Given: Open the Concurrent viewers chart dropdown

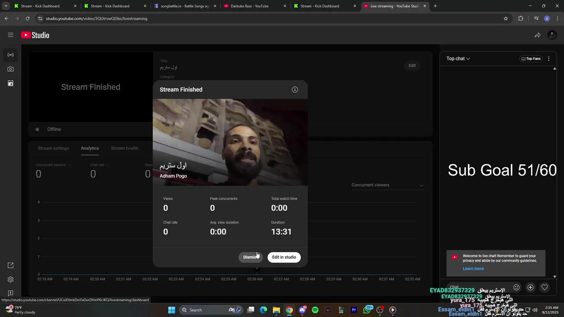Looking at the screenshot, I should tap(387, 185).
